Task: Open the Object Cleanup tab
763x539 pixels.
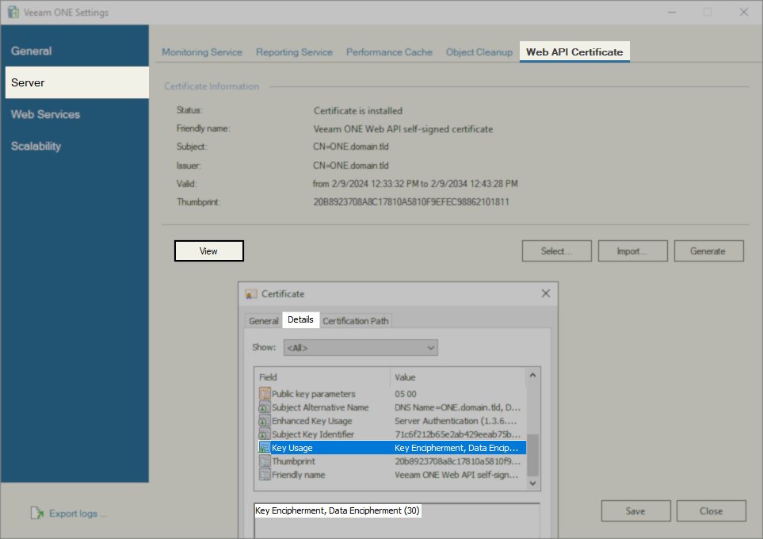Action: [479, 52]
